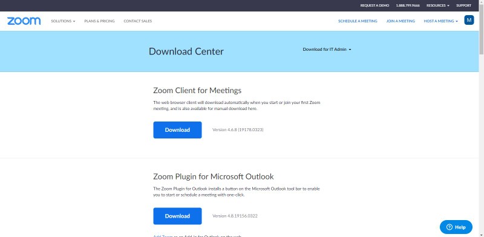Screen dimensions: 484x237
Task: Go to Contact Sales
Action: (138, 21)
